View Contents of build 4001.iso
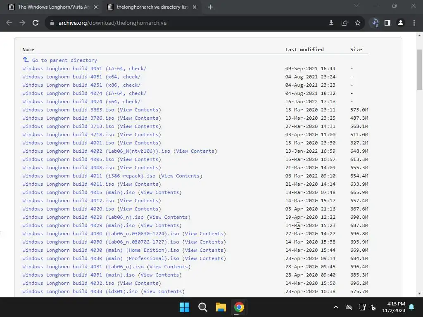Screen dimensions: 423x317 click(139, 143)
